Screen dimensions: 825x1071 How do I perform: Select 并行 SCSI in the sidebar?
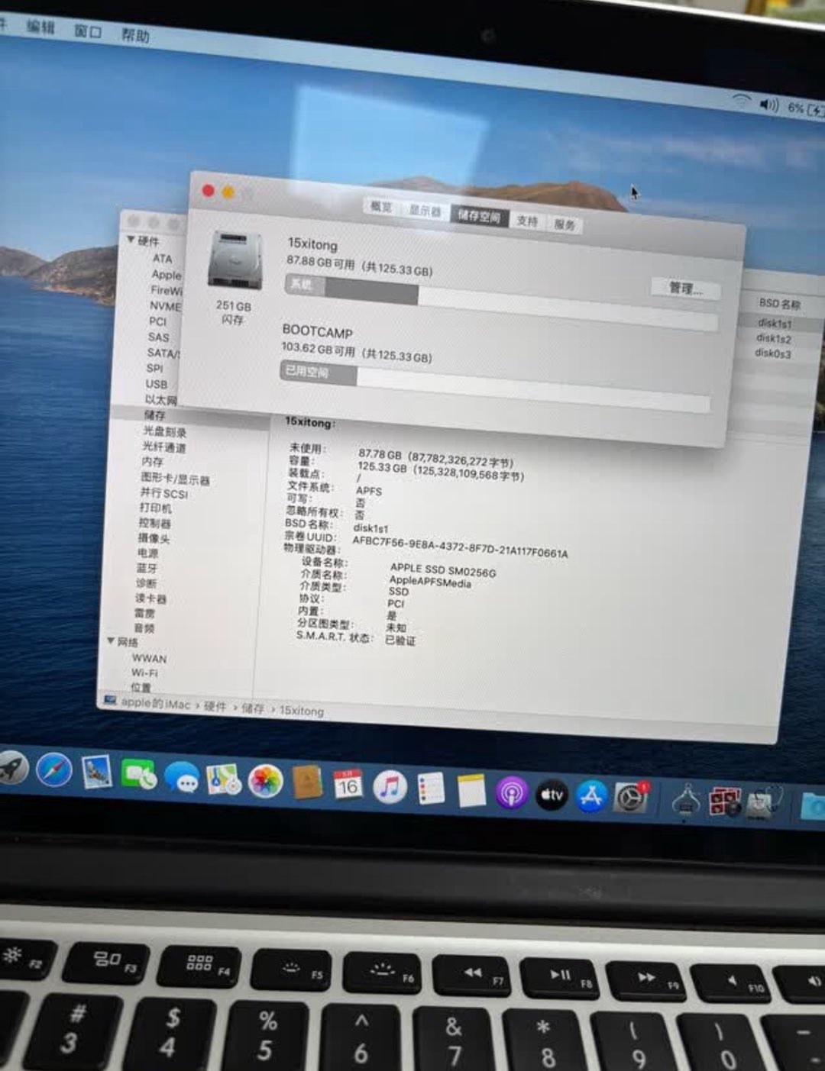pos(163,493)
